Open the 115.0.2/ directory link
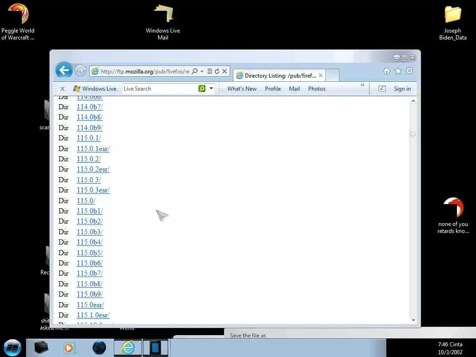The width and height of the screenshot is (476, 357). click(89, 159)
